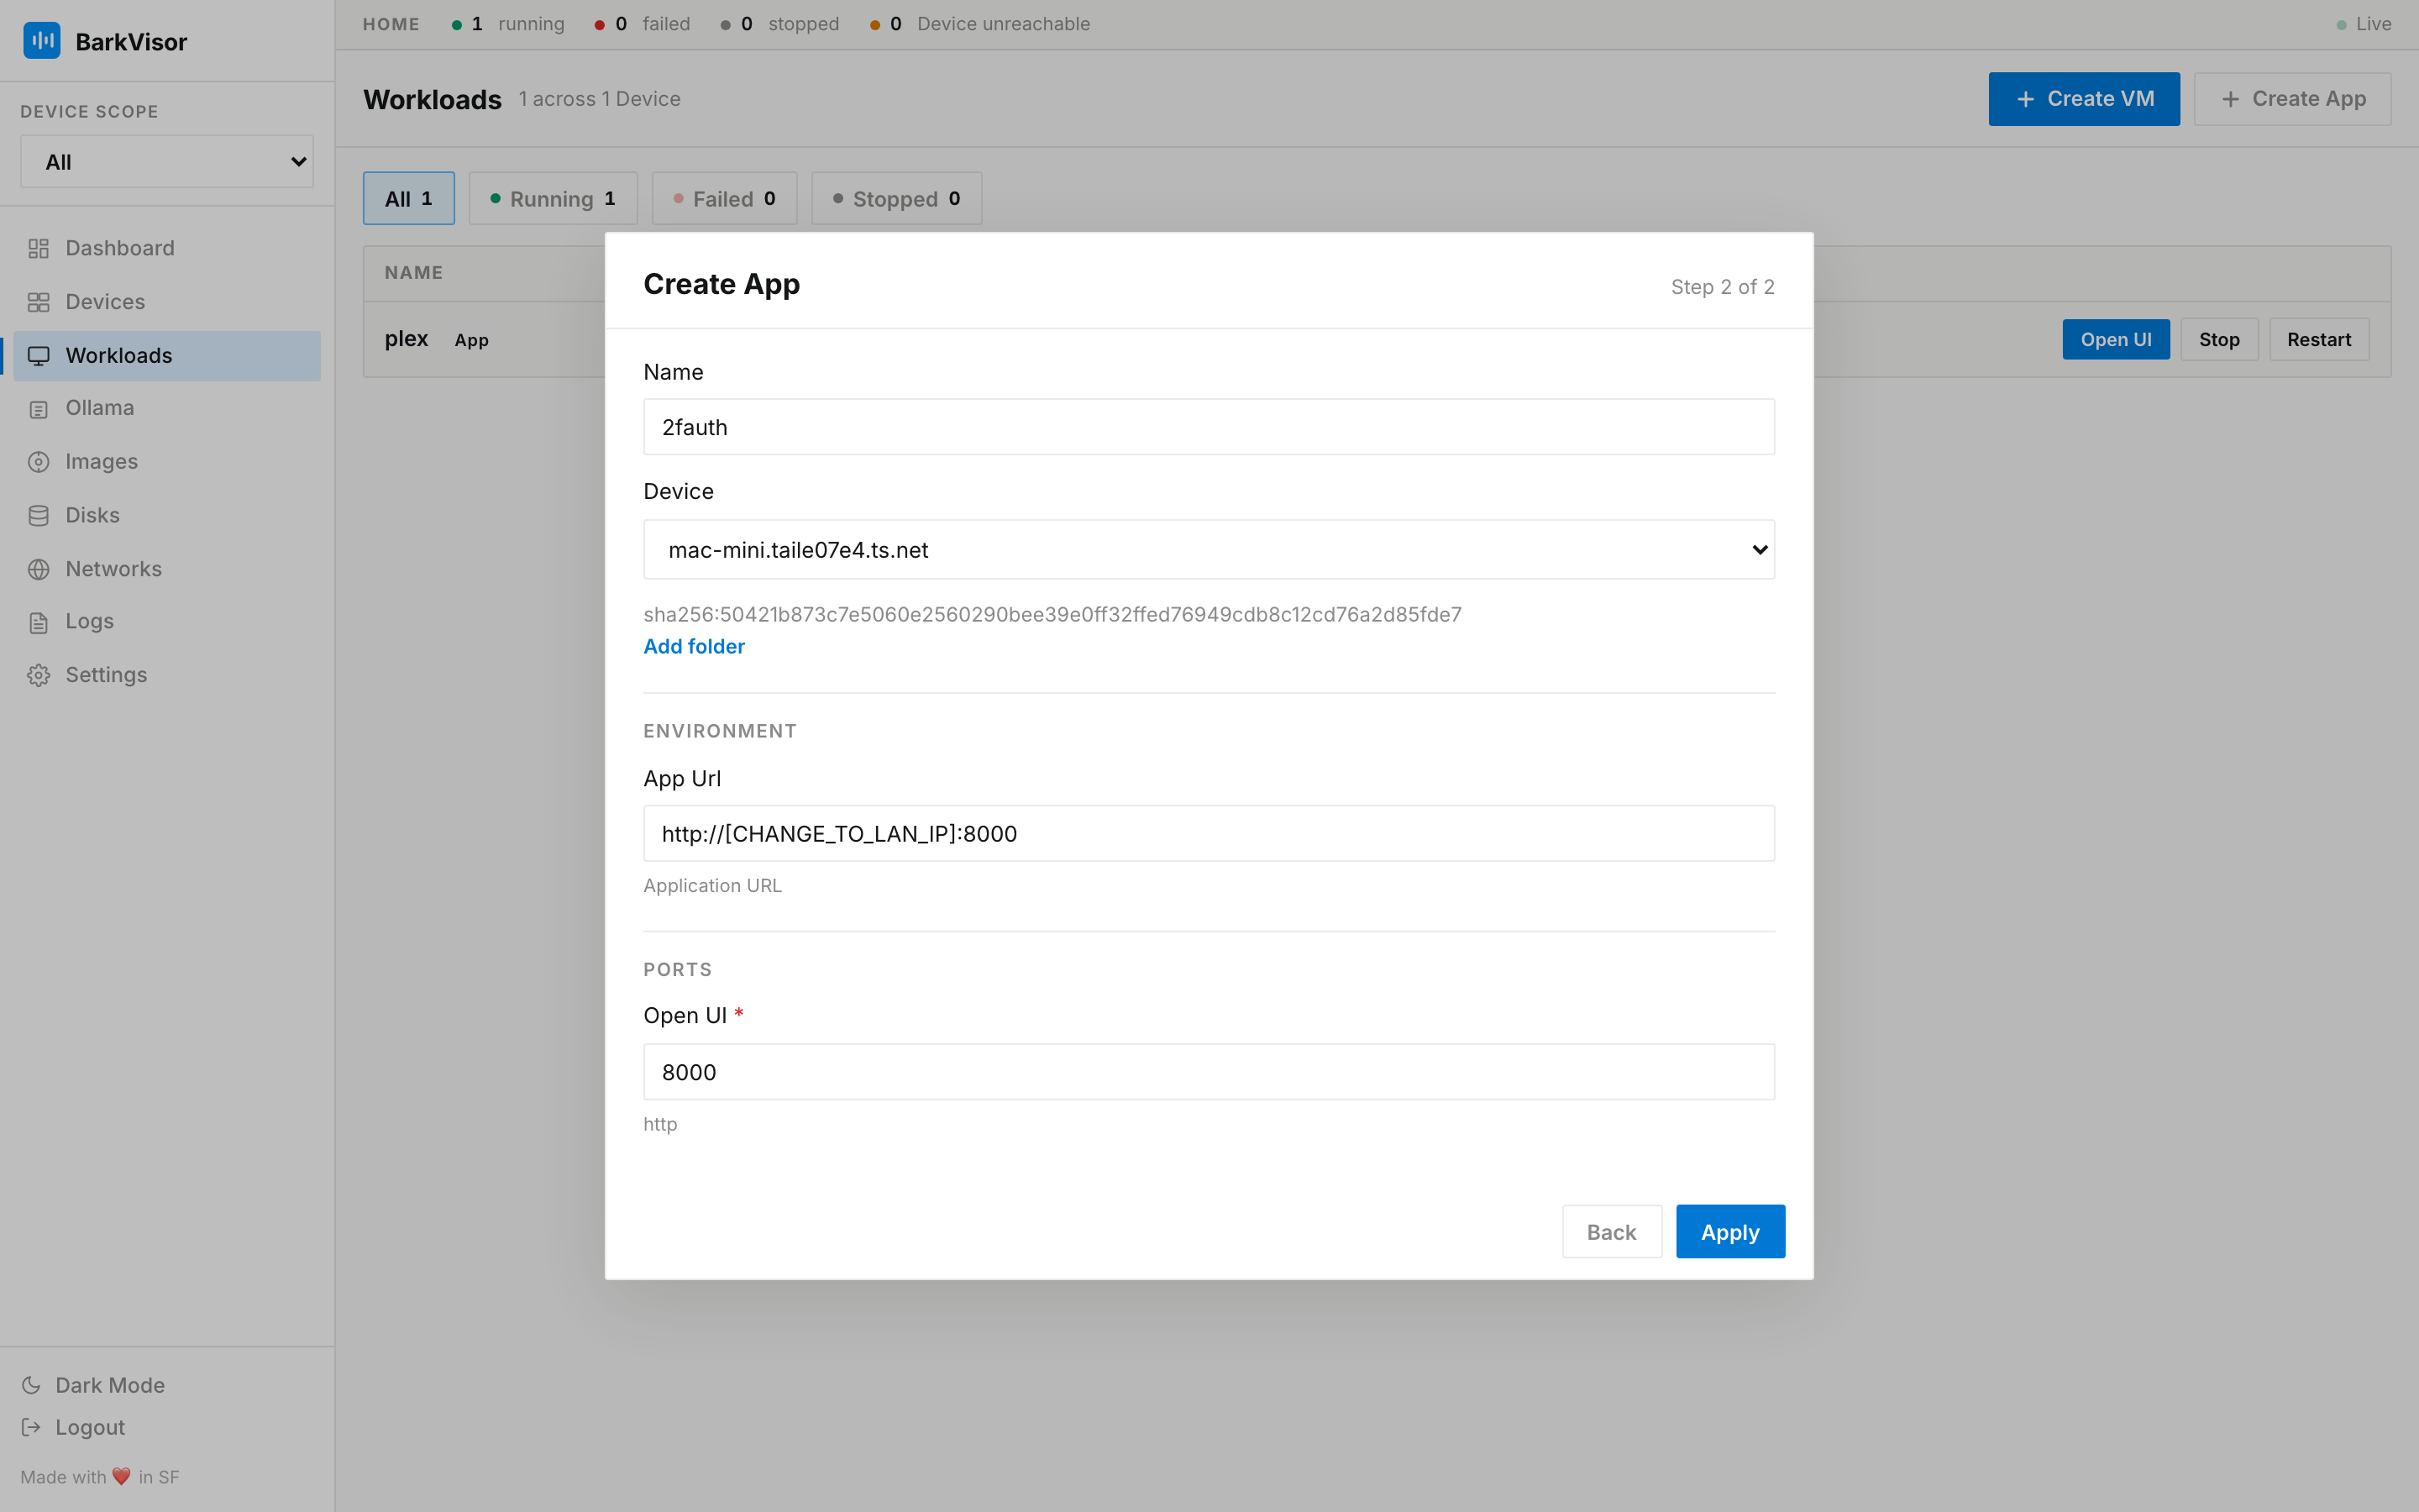Click the Create VM button

click(2084, 99)
